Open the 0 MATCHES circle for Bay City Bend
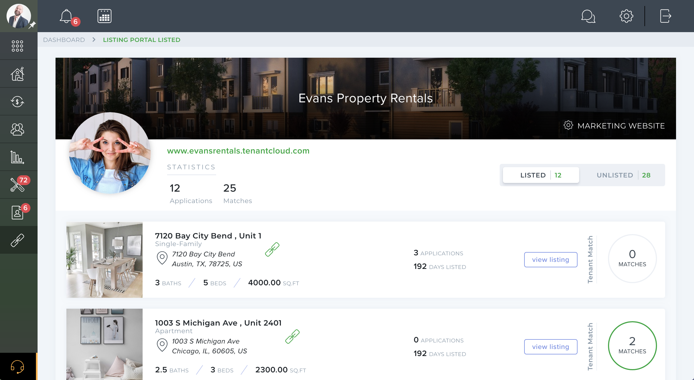Viewport: 694px width, 380px height. pyautogui.click(x=632, y=259)
